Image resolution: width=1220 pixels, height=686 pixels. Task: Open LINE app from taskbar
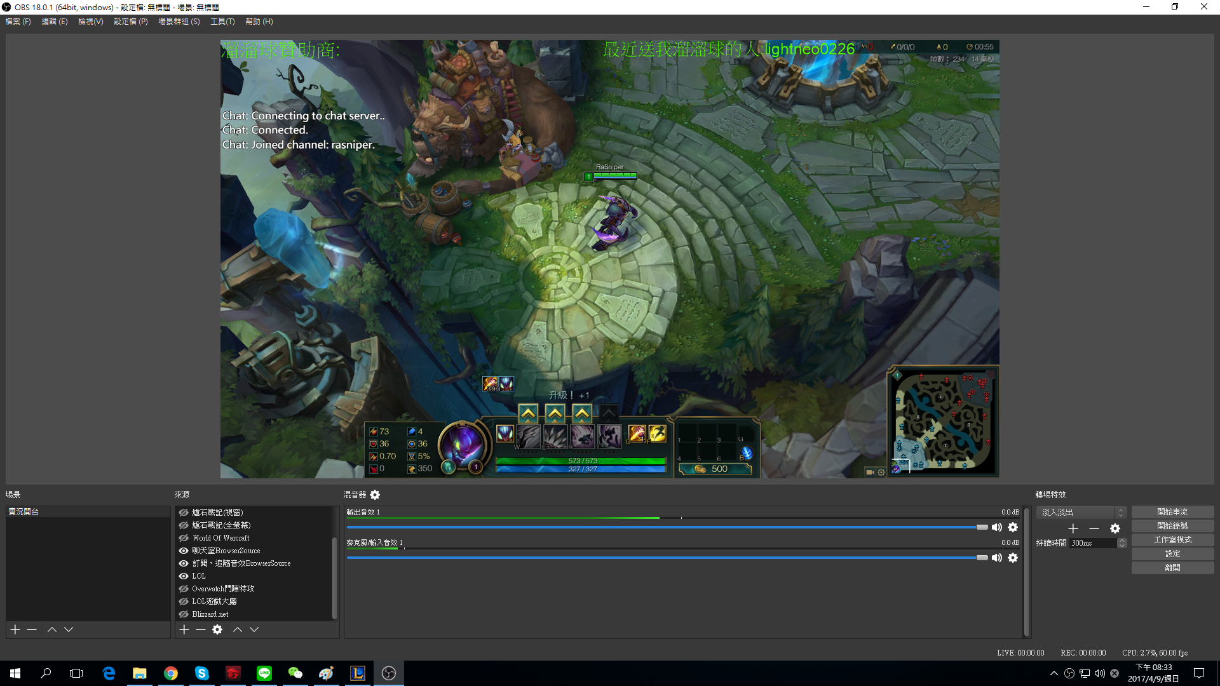[x=264, y=673]
